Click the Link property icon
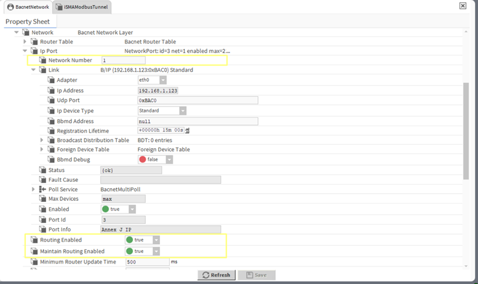478x284 pixels. (43, 70)
